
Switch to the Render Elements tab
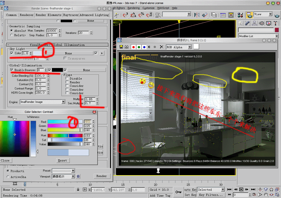click(x=48, y=15)
